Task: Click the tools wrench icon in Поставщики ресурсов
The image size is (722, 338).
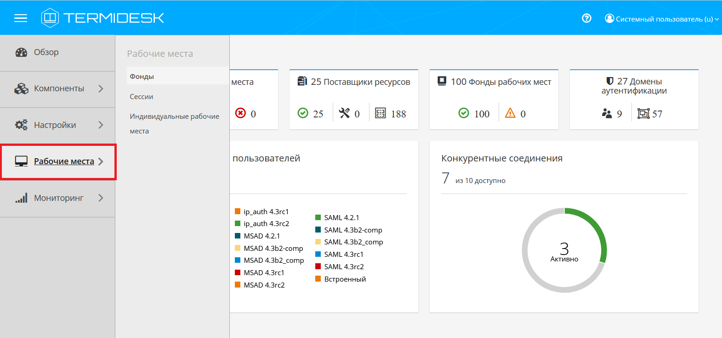Action: click(x=344, y=113)
